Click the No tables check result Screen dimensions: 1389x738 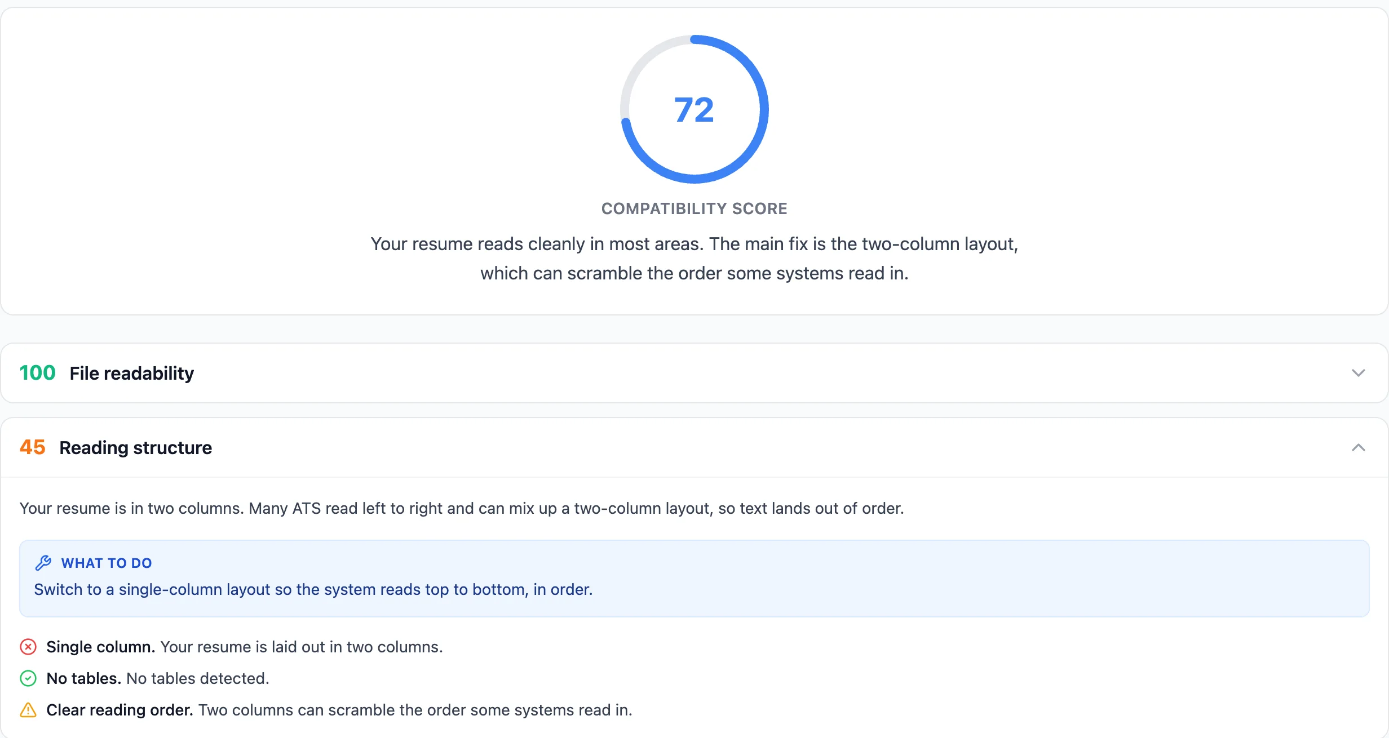point(144,678)
